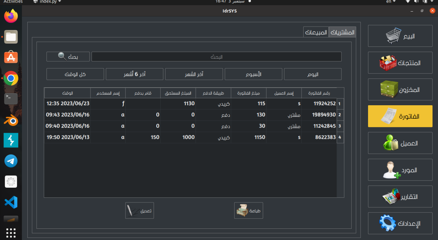Open the volume icon in top bar
Screen dimensions: 438x240
[x=417, y=2]
